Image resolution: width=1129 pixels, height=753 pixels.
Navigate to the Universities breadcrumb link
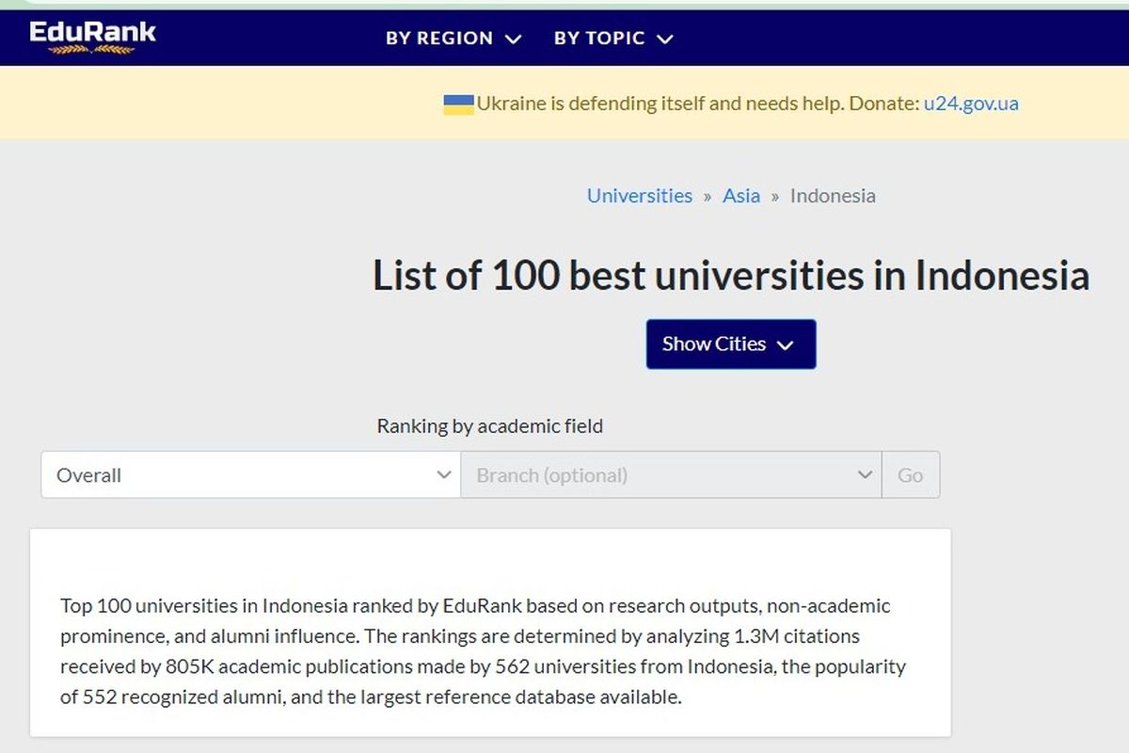[640, 195]
